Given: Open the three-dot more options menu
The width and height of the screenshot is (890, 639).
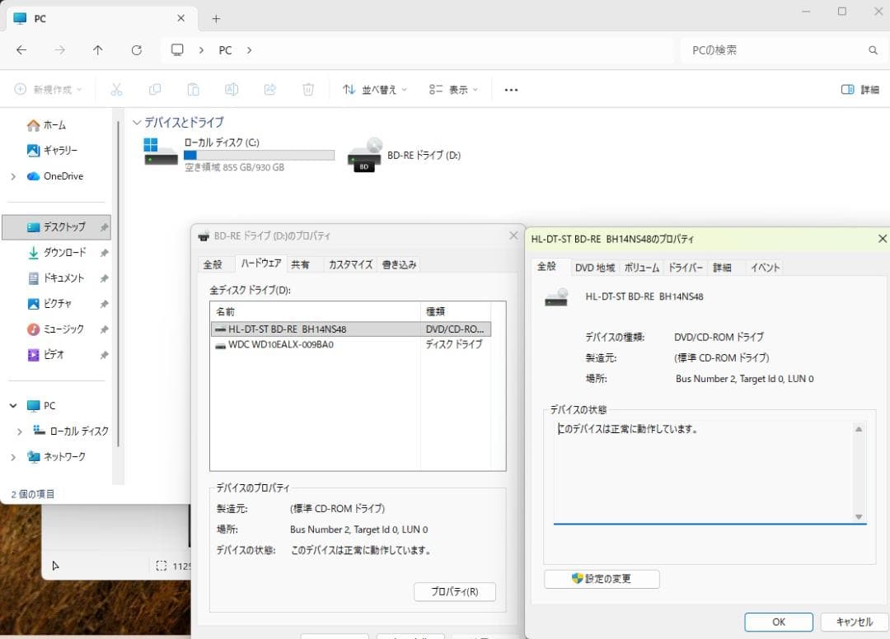Looking at the screenshot, I should 511,90.
